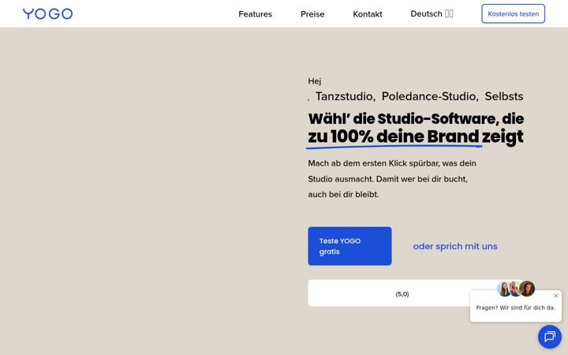
Task: Click the scrolling 'Poledance-Studio' text
Action: pyautogui.click(x=430, y=96)
